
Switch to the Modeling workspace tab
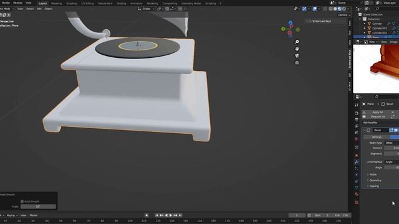pos(57,4)
